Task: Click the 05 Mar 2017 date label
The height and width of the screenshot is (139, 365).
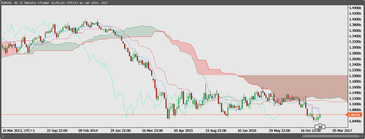Action: (342, 130)
